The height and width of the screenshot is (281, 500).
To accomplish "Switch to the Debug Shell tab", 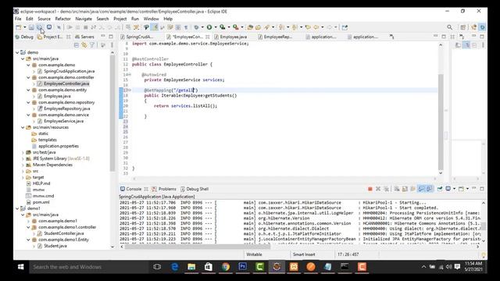I will click(195, 189).
